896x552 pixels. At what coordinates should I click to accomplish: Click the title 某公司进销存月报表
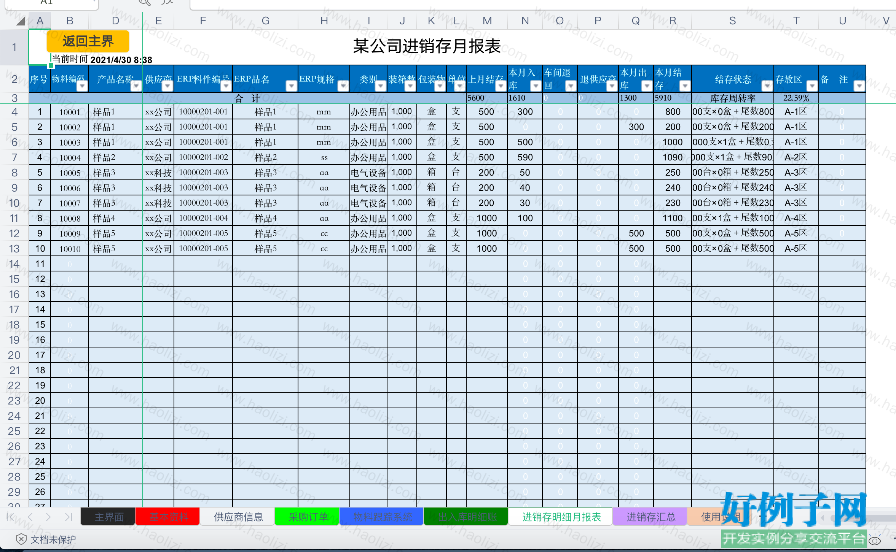click(x=427, y=46)
